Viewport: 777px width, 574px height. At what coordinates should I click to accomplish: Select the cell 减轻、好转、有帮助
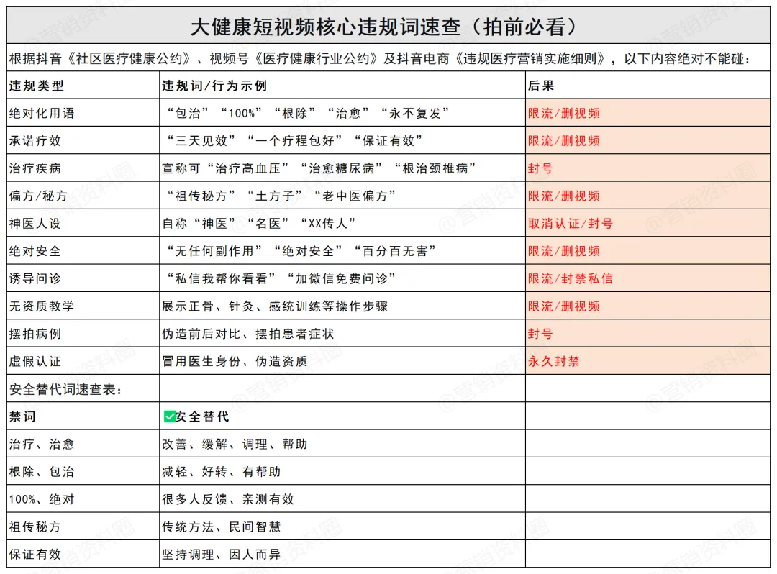coord(342,471)
